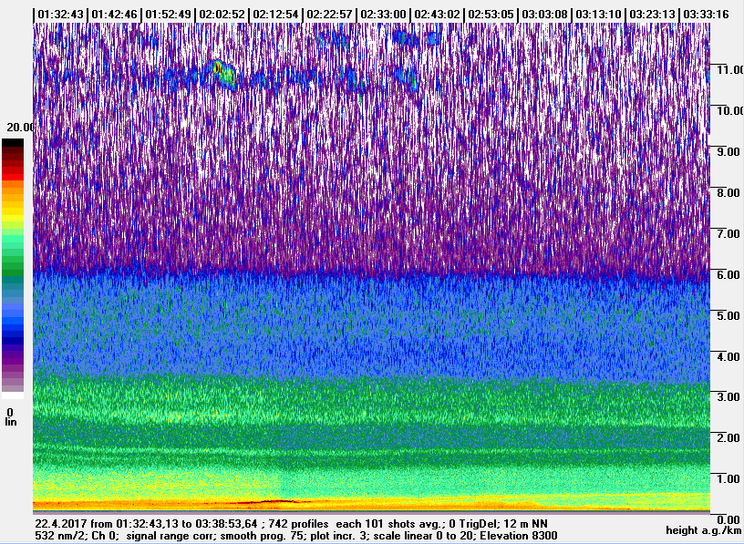Click the 'height a.g./km' axis caption
This screenshot has width=744, height=544.
pyautogui.click(x=704, y=530)
